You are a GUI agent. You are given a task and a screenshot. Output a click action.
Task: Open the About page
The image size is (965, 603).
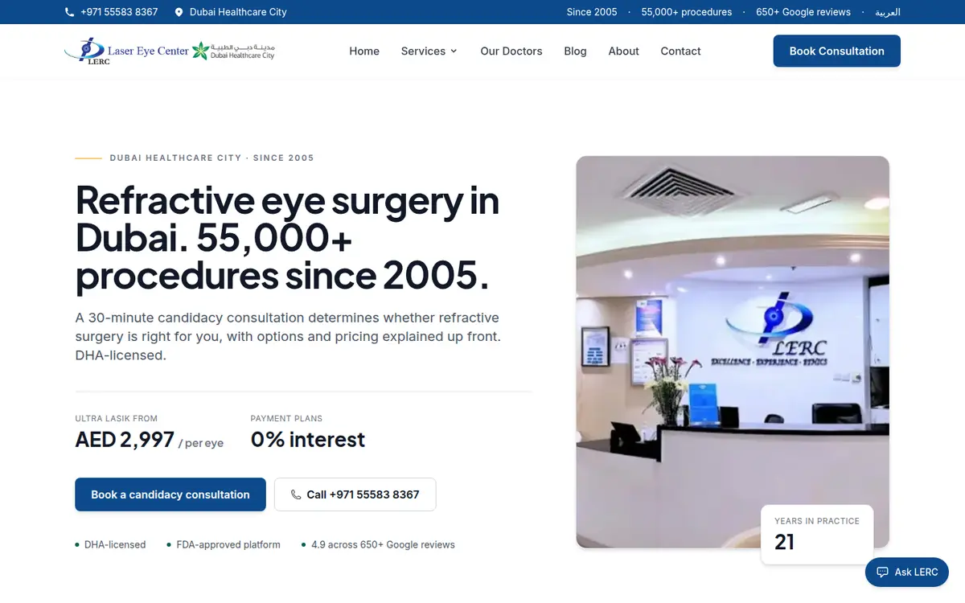click(x=623, y=51)
